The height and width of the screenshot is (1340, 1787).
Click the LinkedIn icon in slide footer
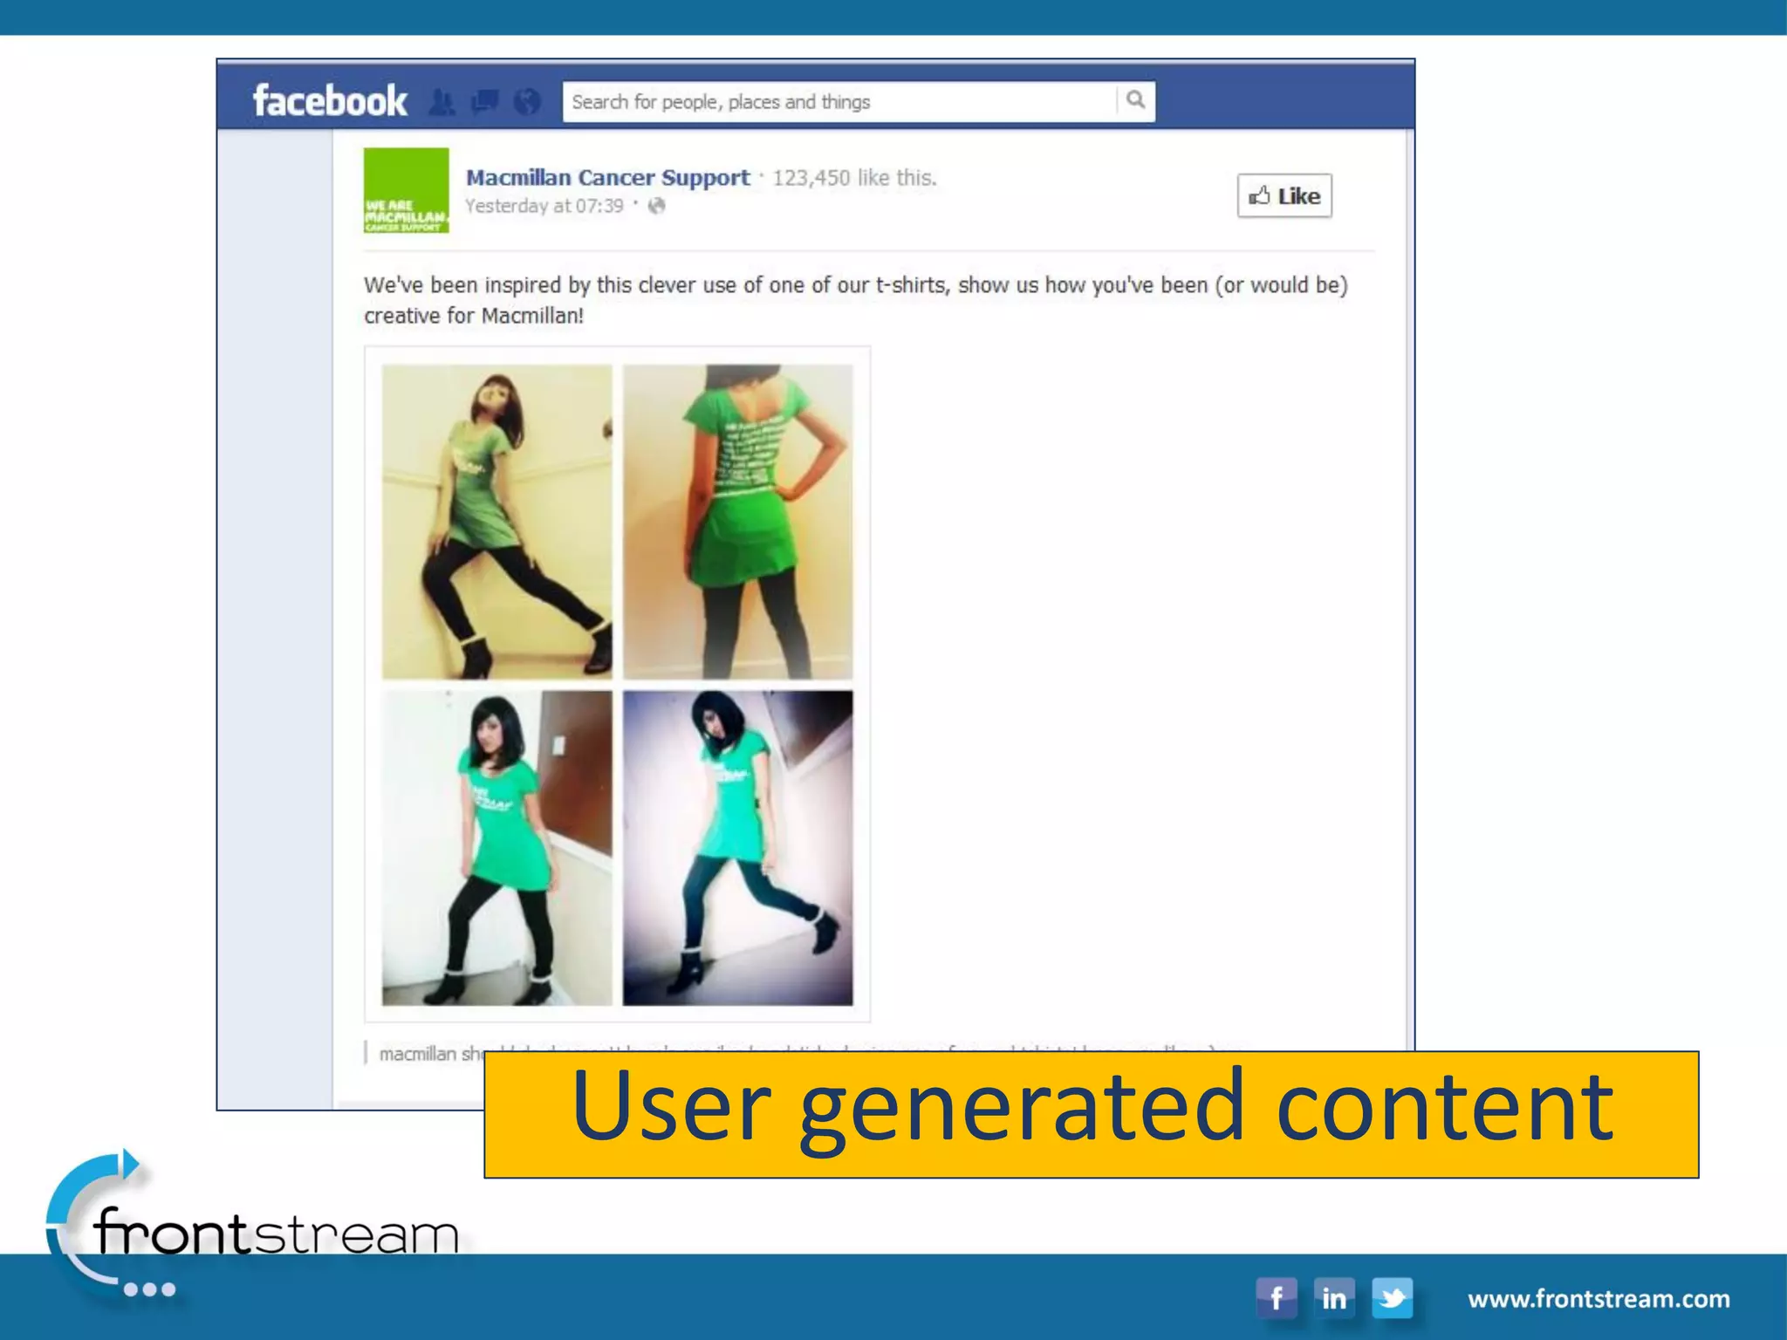pyautogui.click(x=1334, y=1298)
